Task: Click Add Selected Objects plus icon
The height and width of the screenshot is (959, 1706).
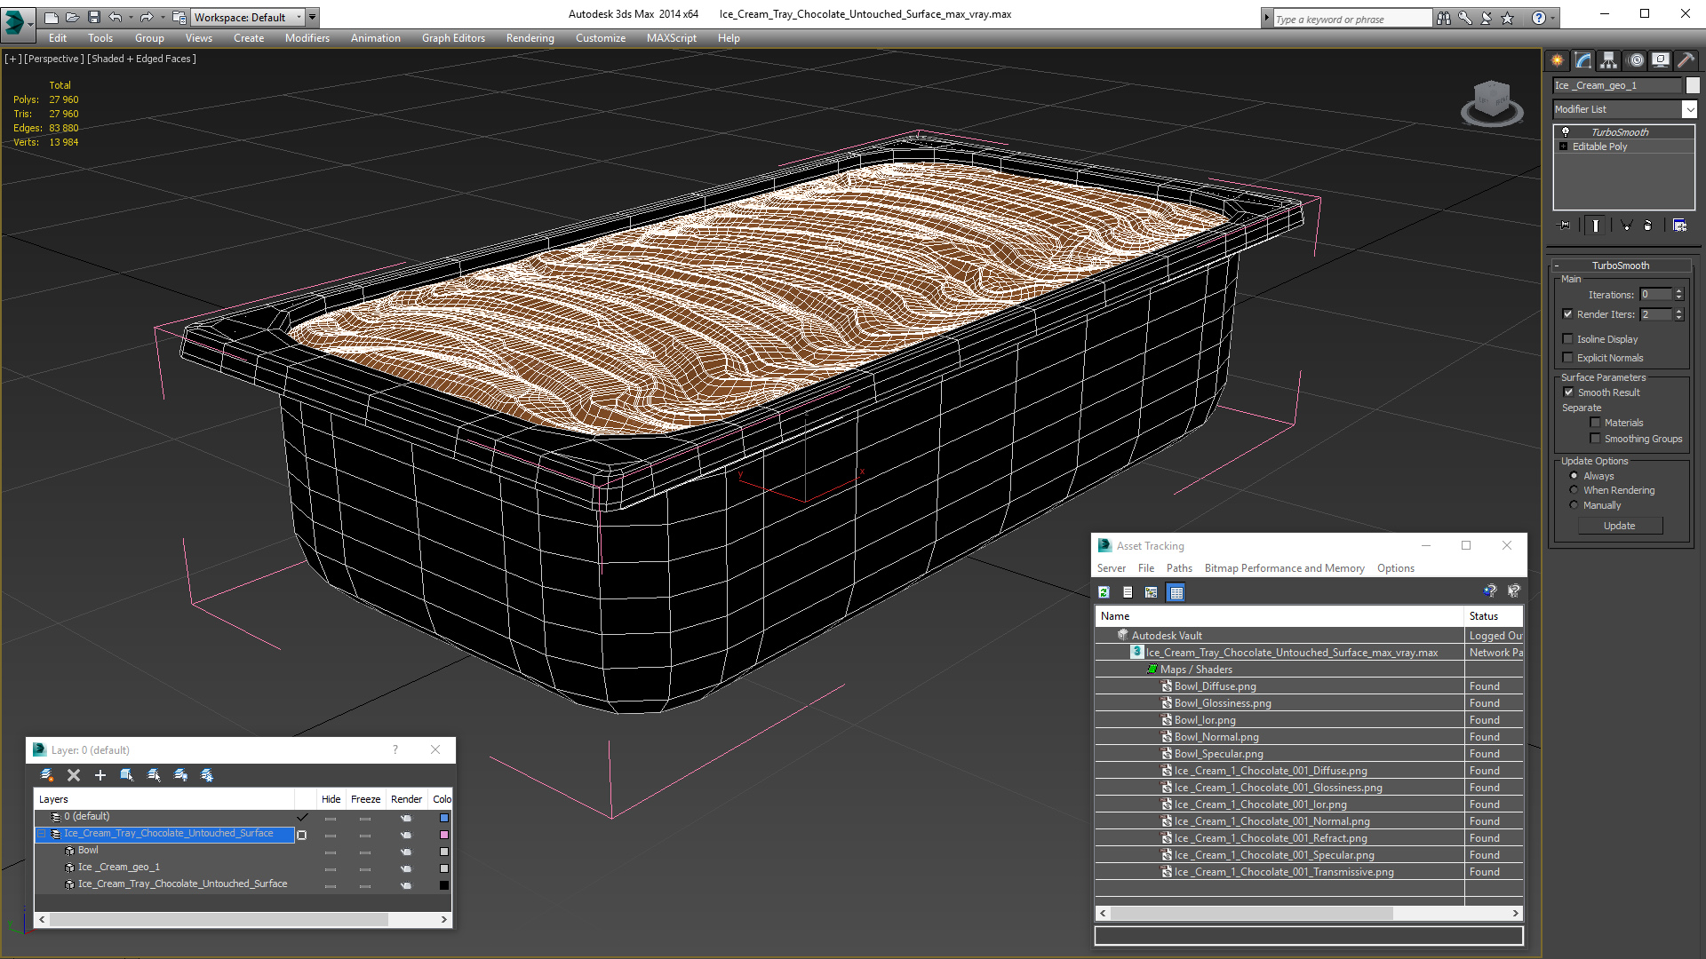Action: (100, 775)
